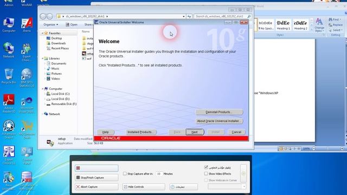Click Installed Products button
Image resolution: width=347 pixels, height=195 pixels.
coord(141,132)
